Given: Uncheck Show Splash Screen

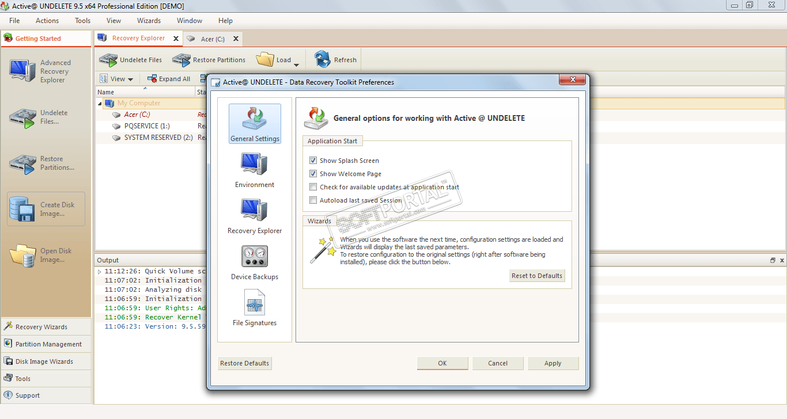Looking at the screenshot, I should pos(313,161).
